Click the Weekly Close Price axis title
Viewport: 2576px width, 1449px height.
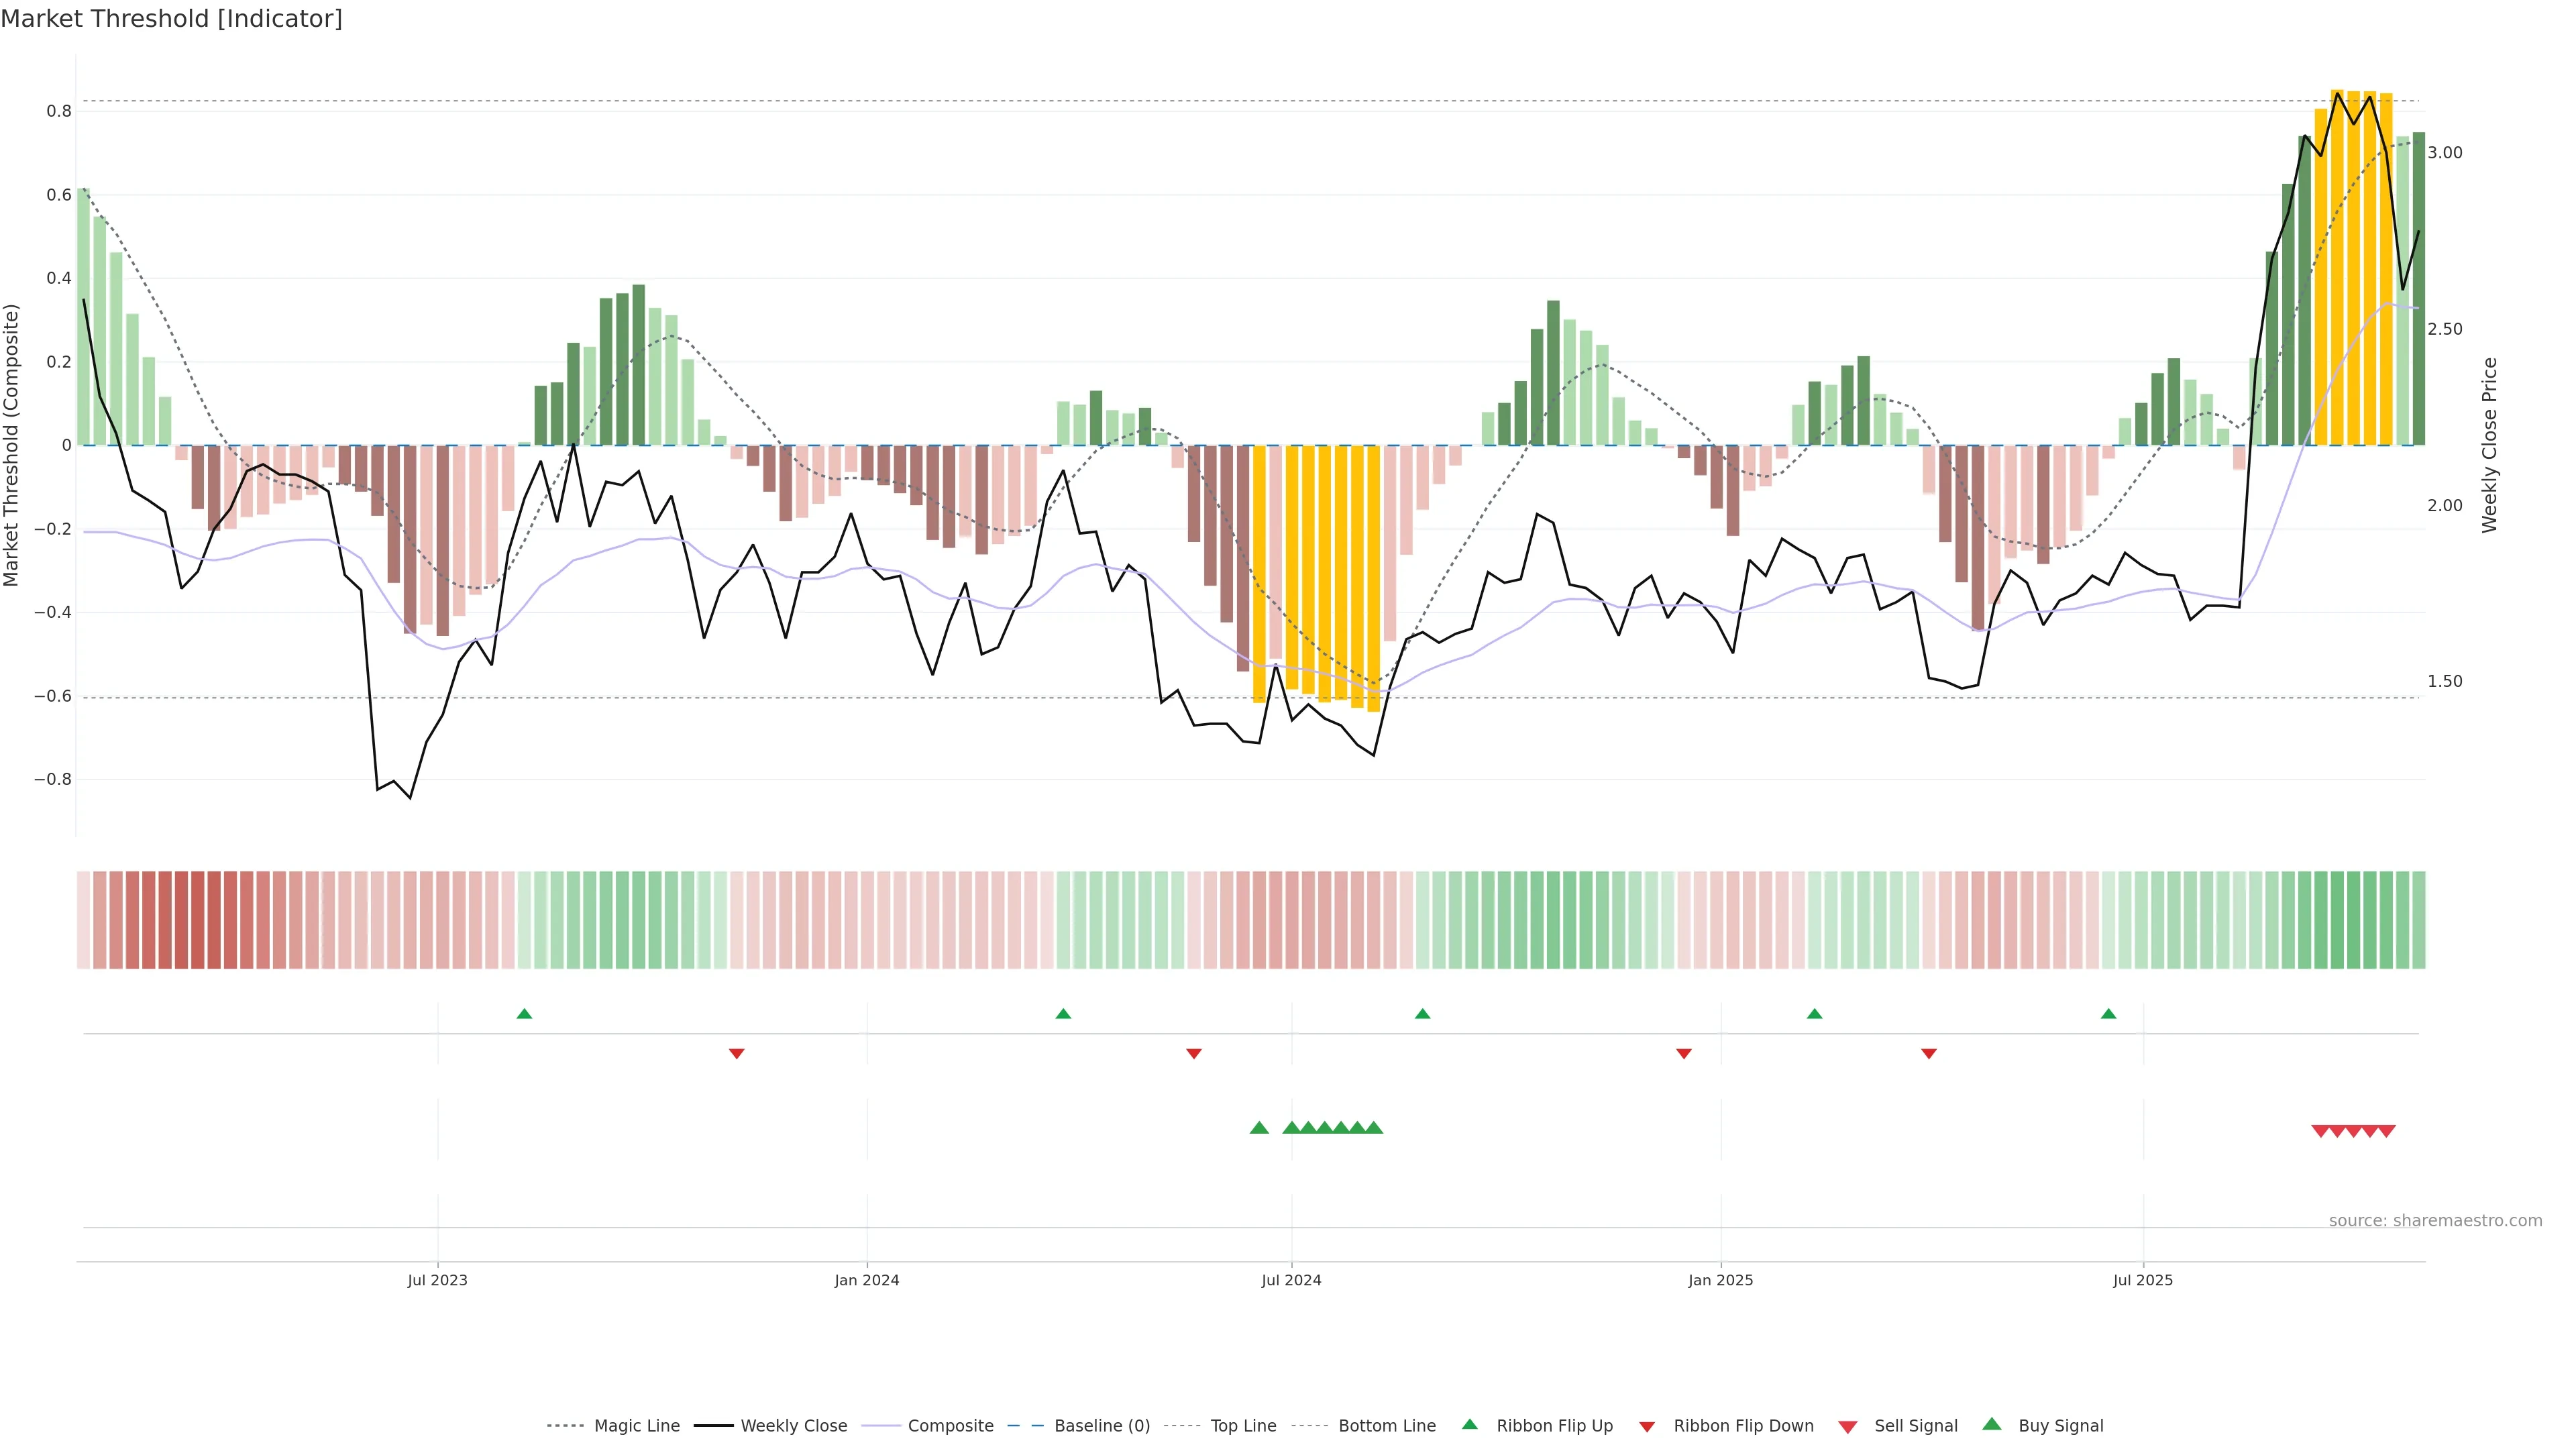(2489, 445)
